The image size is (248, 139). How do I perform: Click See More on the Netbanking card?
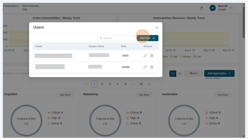click(144, 95)
